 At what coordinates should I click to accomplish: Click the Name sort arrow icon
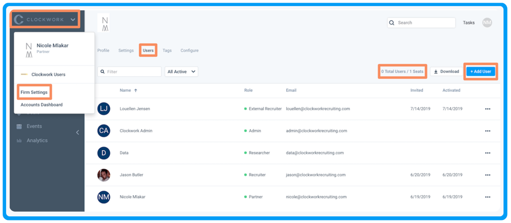[136, 90]
